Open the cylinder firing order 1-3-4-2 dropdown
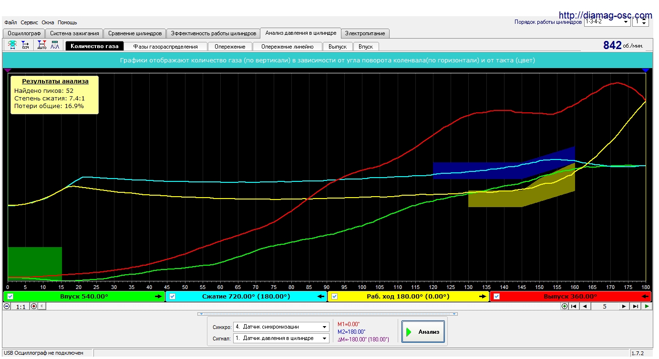 (607, 21)
